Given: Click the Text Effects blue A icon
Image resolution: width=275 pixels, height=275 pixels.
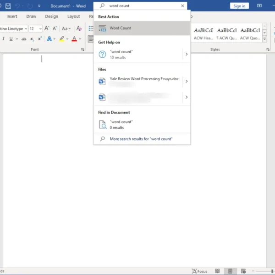Looking at the screenshot, I should (49, 38).
